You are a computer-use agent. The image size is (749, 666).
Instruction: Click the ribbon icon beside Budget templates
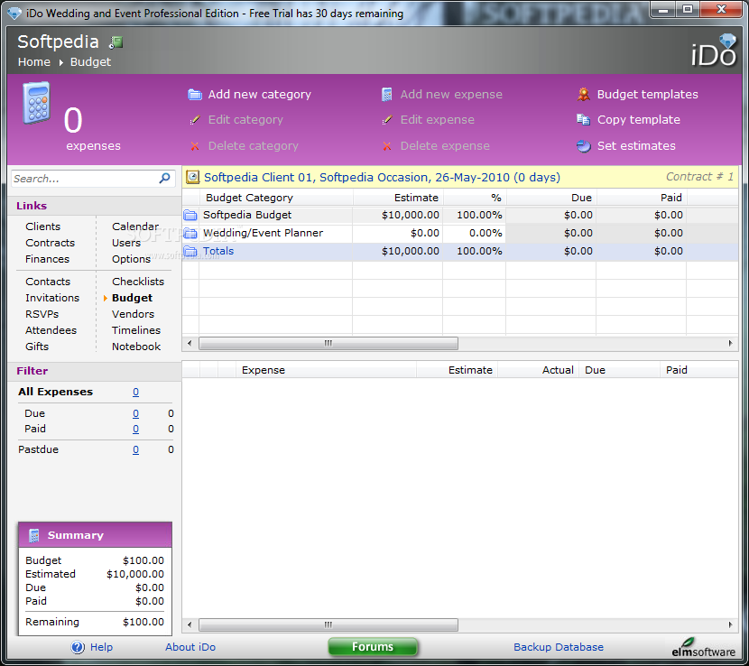click(583, 95)
